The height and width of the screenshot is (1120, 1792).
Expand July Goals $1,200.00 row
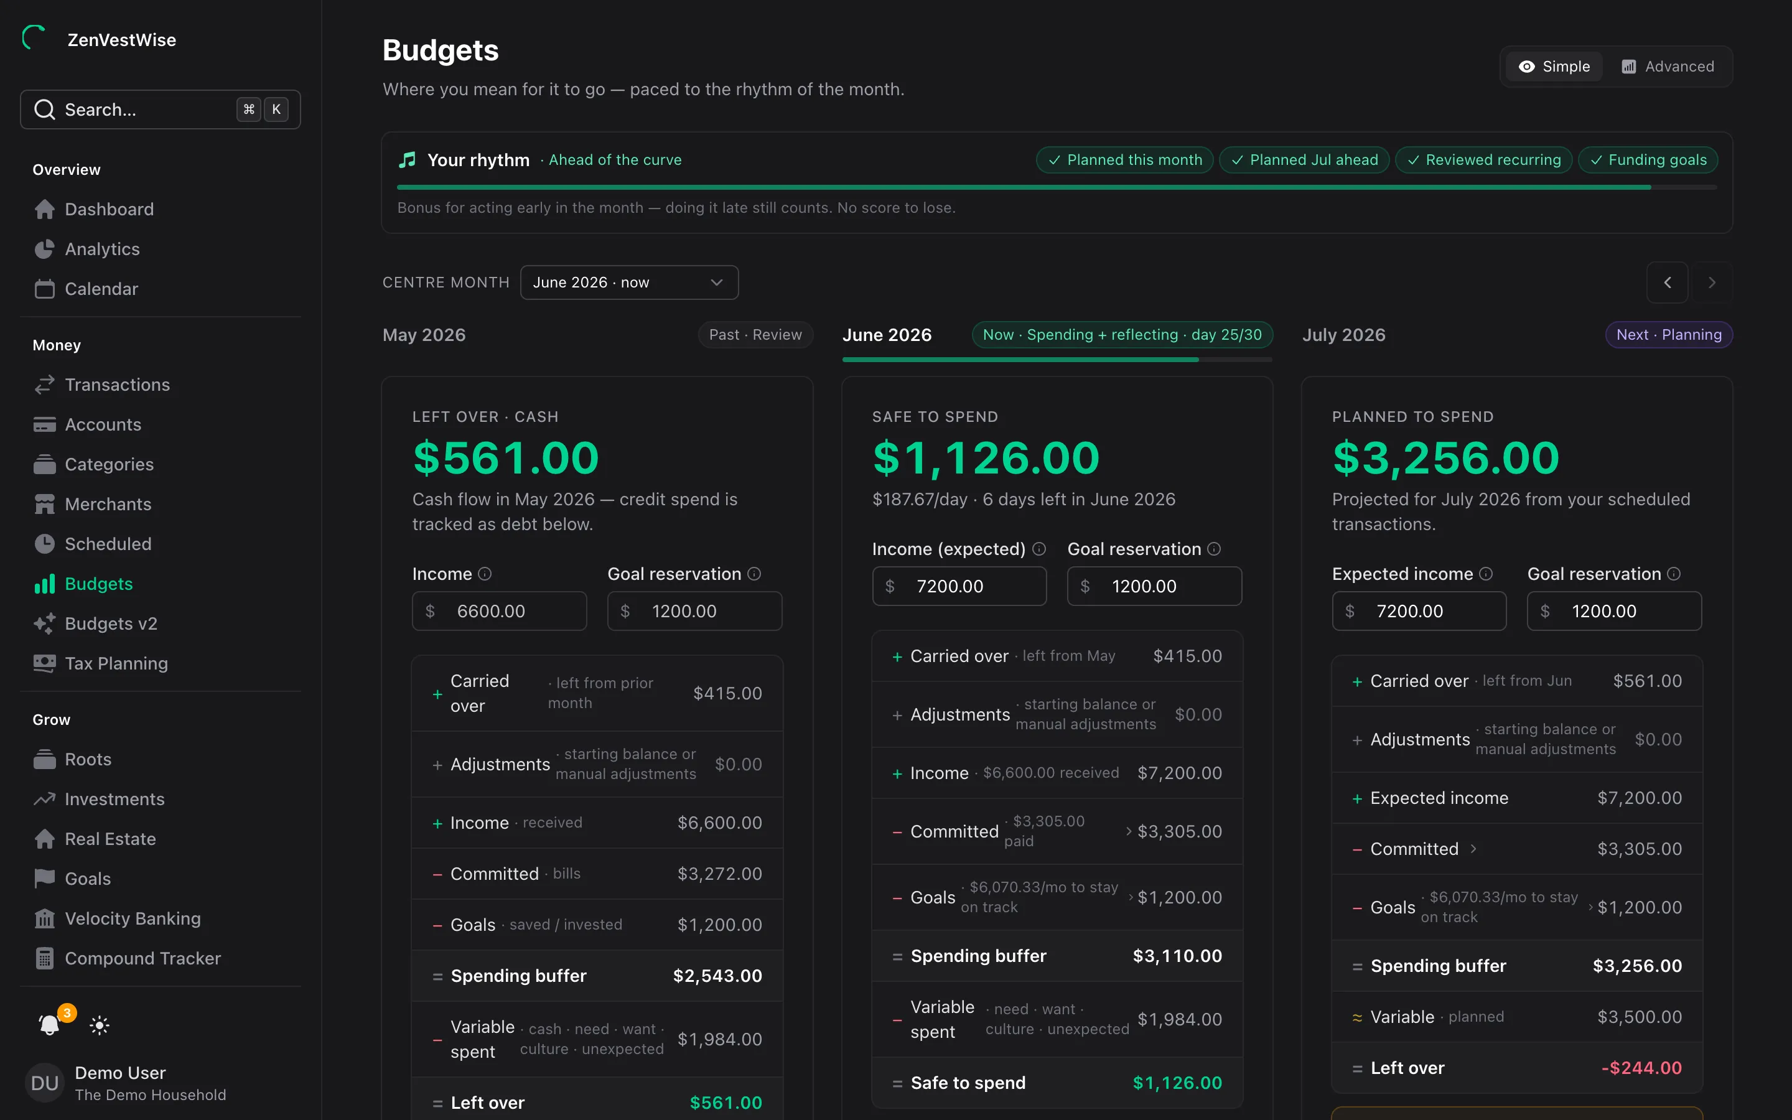tap(1517, 907)
